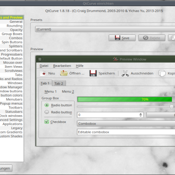Select the Checks and Radios list item
175x175 pixels.
coord(12,79)
